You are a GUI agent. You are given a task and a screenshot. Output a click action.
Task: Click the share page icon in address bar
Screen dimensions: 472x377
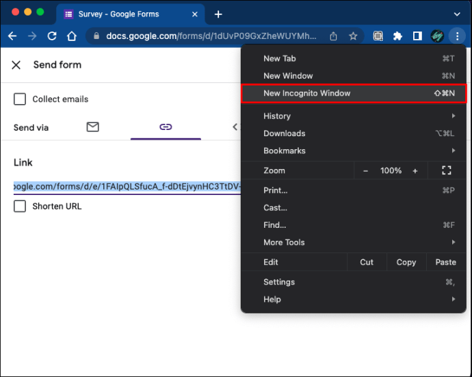(334, 36)
